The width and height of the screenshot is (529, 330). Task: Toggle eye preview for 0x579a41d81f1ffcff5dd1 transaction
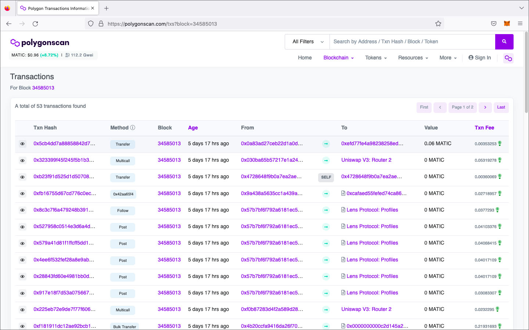tap(22, 243)
